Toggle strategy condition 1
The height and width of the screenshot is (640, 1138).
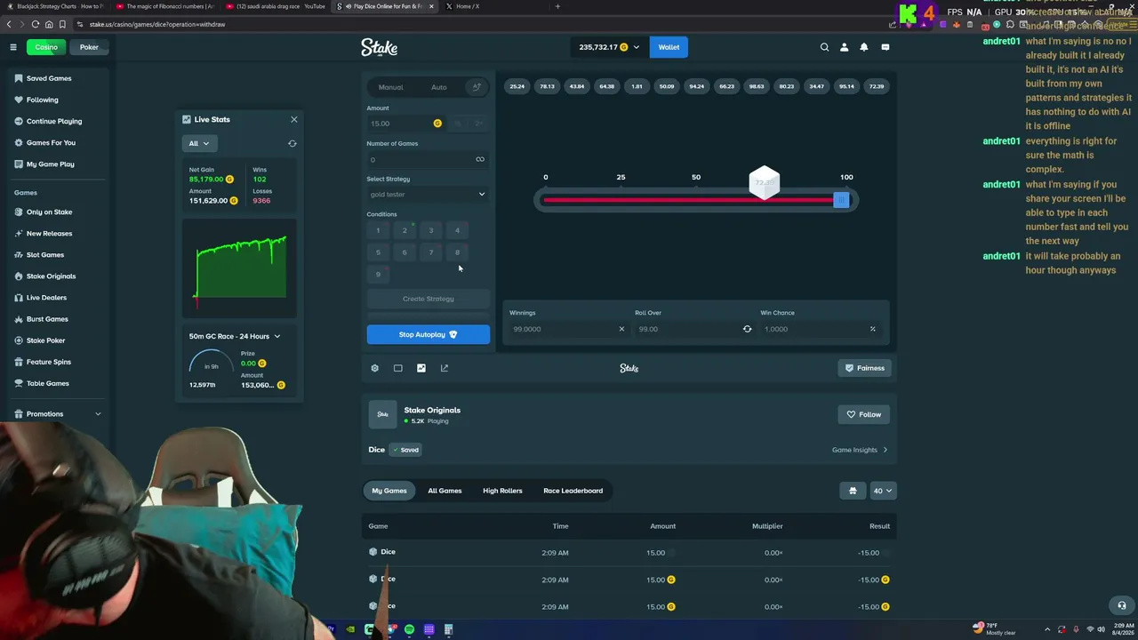378,230
